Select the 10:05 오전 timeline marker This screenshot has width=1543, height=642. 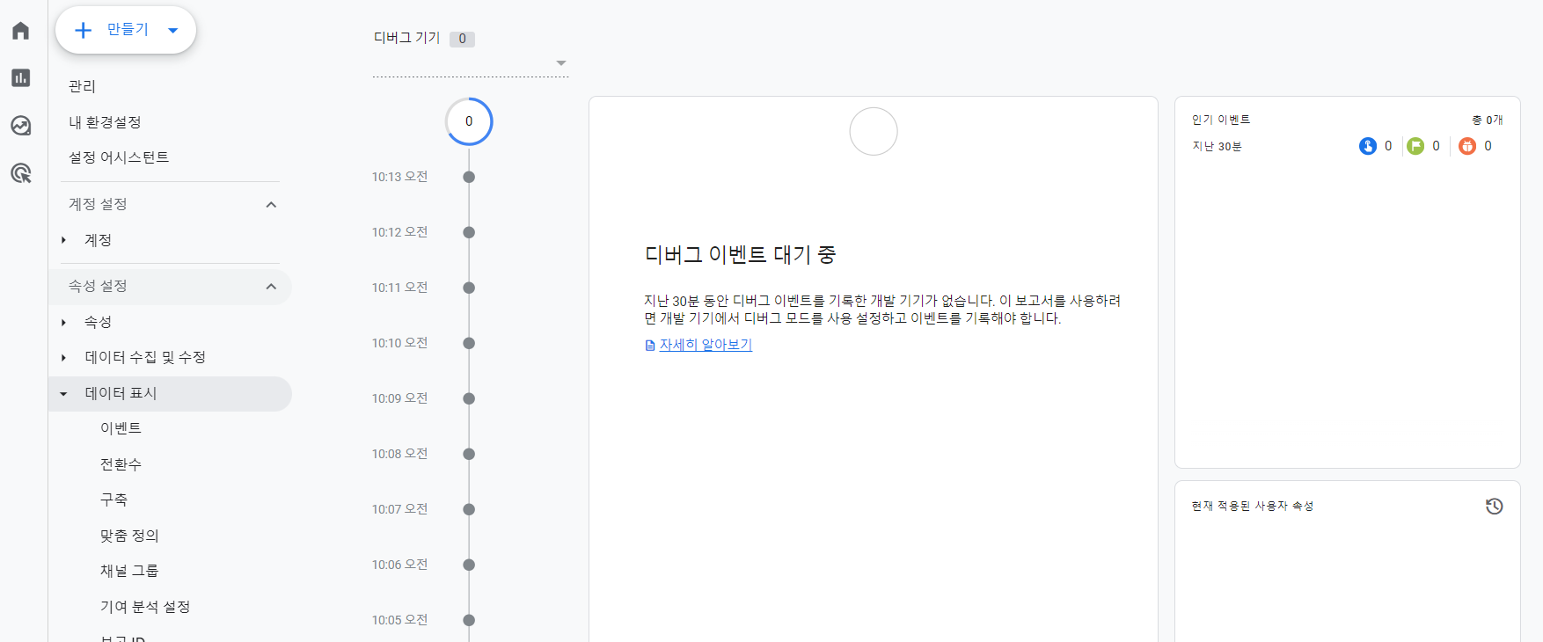pyautogui.click(x=469, y=620)
